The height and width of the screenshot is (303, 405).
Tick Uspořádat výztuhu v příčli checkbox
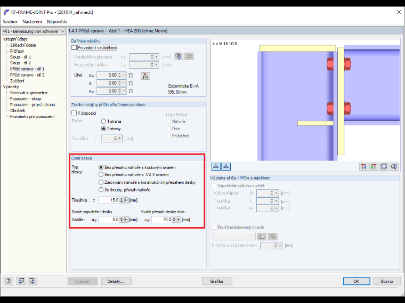click(214, 186)
